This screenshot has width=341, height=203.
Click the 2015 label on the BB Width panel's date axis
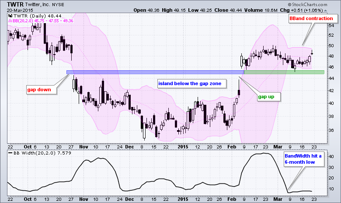tap(183, 199)
